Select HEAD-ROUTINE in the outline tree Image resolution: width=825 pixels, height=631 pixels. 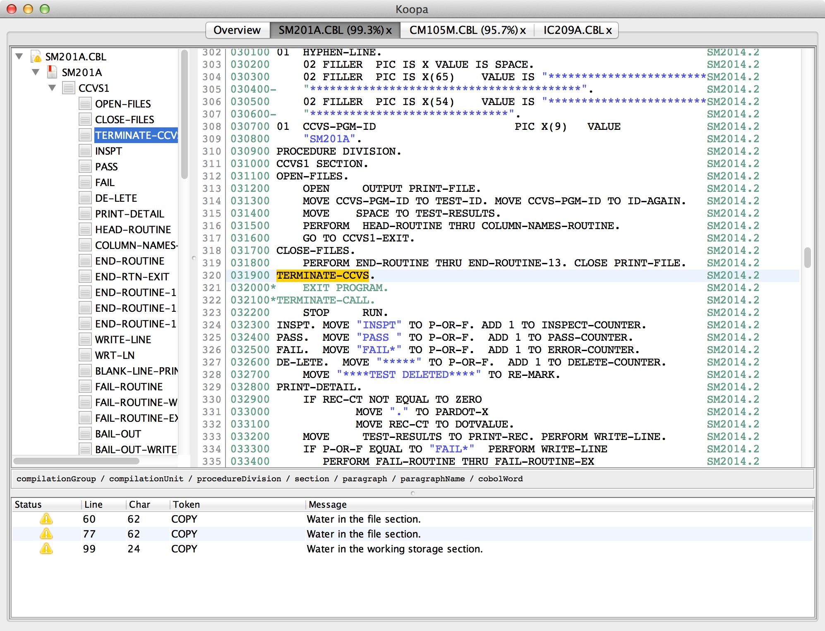point(133,229)
